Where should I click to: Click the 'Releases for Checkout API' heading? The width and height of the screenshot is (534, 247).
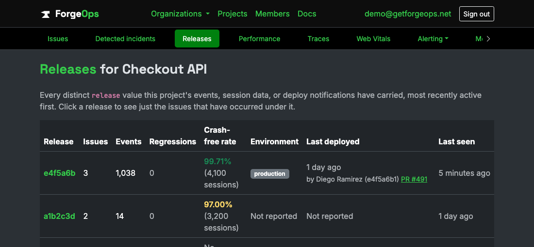pos(123,69)
